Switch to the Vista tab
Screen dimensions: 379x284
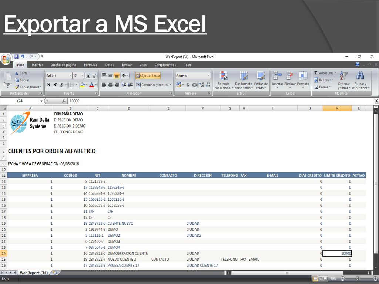click(143, 65)
